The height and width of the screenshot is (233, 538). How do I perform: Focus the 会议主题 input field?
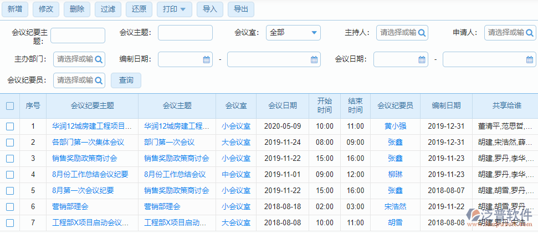(185, 33)
